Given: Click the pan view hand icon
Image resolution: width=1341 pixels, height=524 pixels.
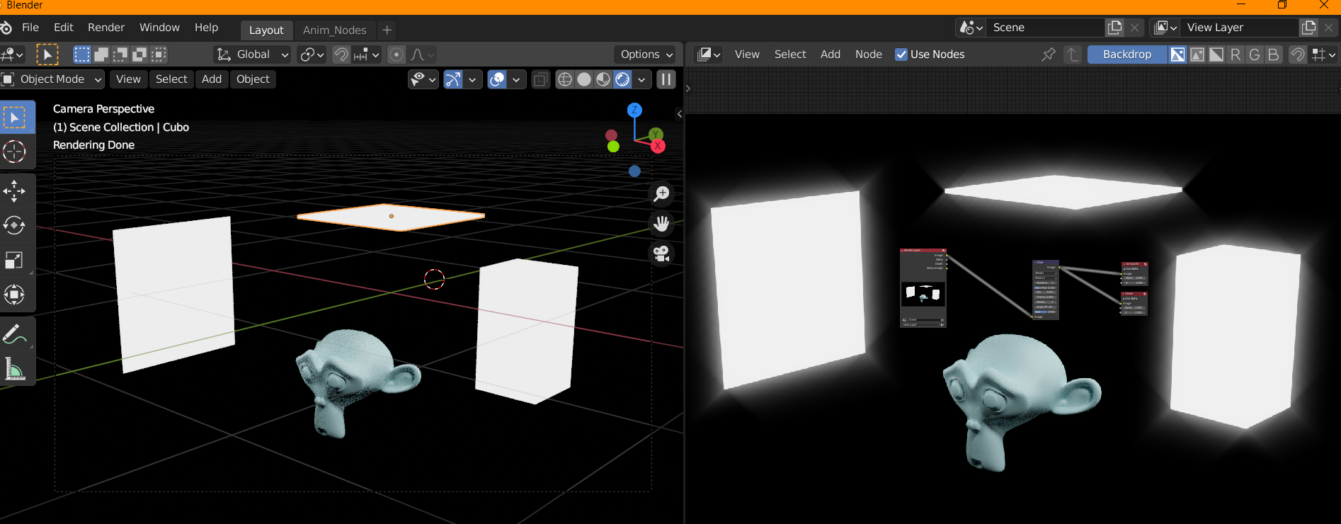Looking at the screenshot, I should click(661, 224).
